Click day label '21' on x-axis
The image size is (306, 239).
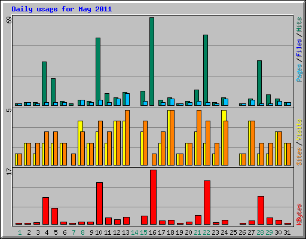(x=197, y=232)
